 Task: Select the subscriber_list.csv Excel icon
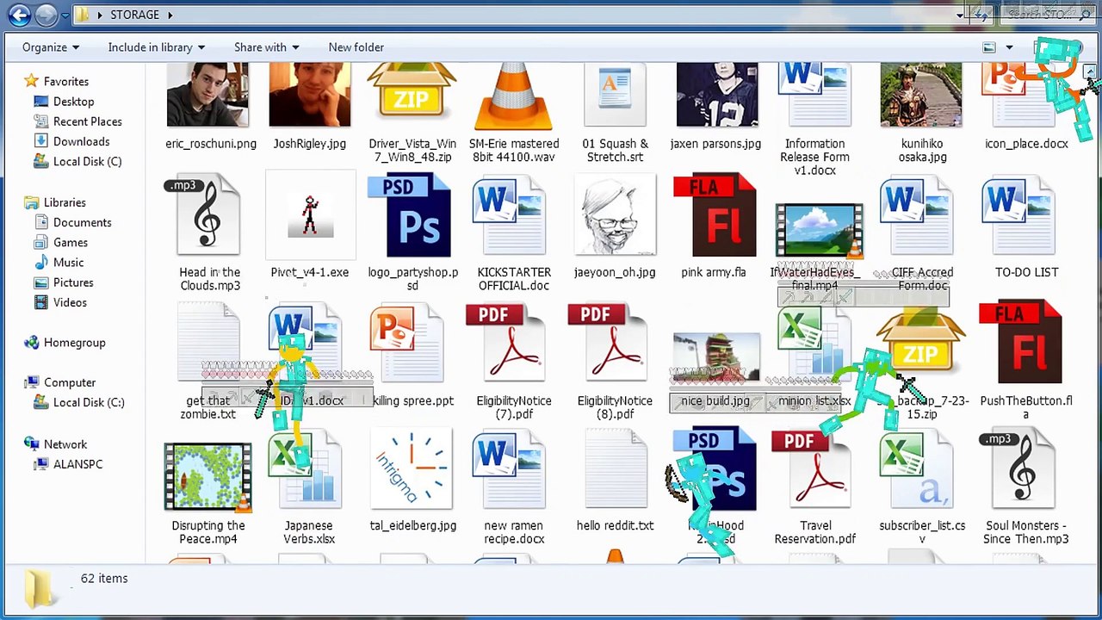[916, 470]
